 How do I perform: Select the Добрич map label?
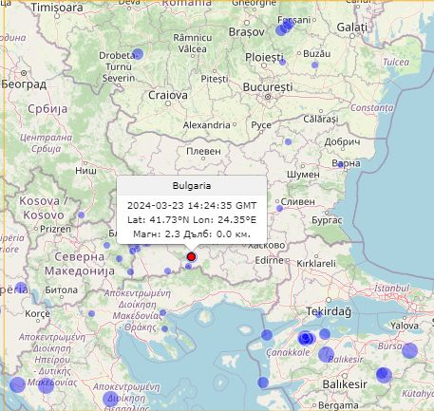pos(342,141)
